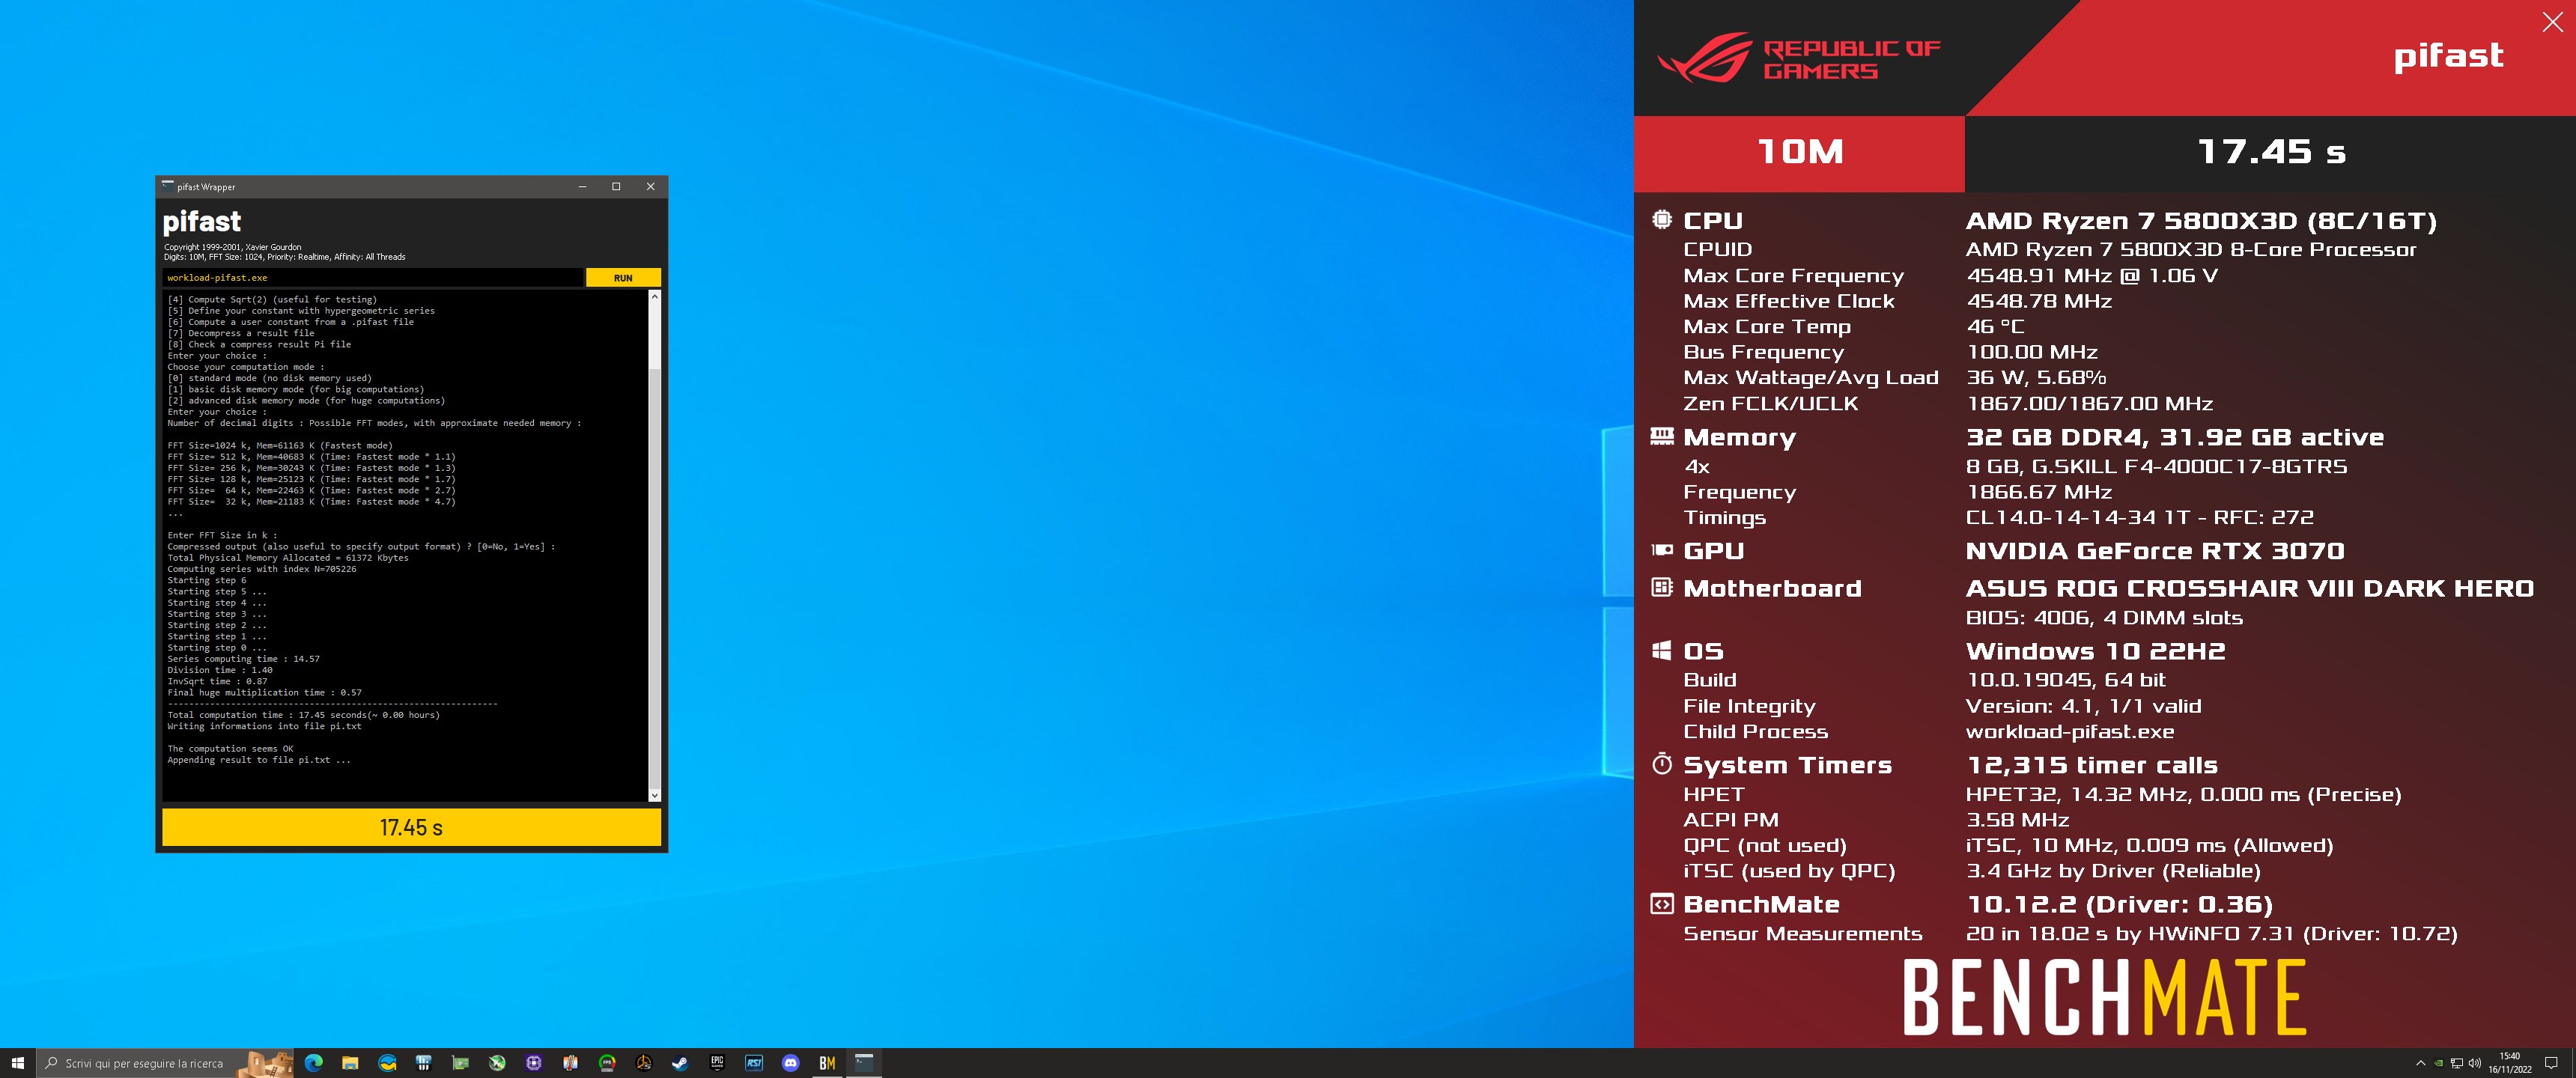Open network settings from the tray

point(2457,1063)
